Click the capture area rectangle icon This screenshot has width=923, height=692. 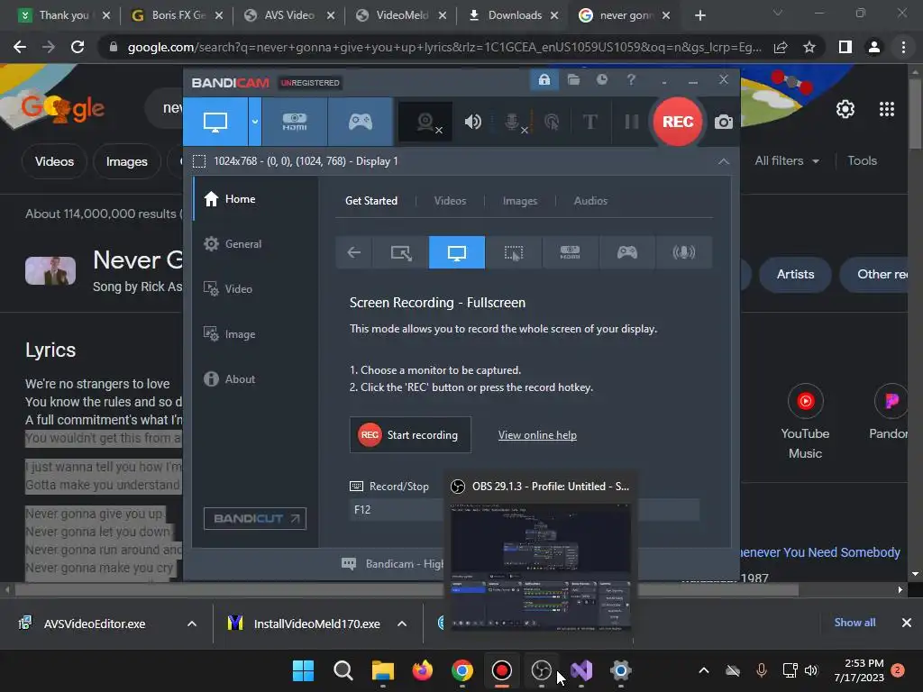click(x=199, y=161)
